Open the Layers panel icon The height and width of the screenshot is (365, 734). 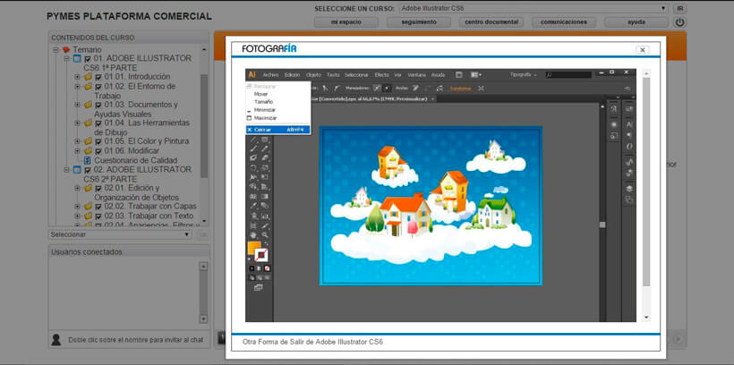coord(629,188)
